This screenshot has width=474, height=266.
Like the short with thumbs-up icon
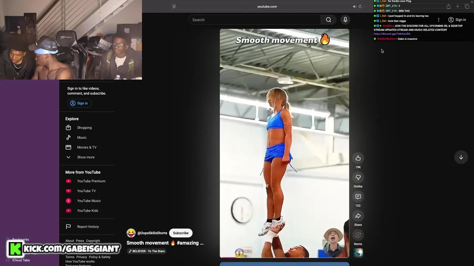(x=358, y=158)
